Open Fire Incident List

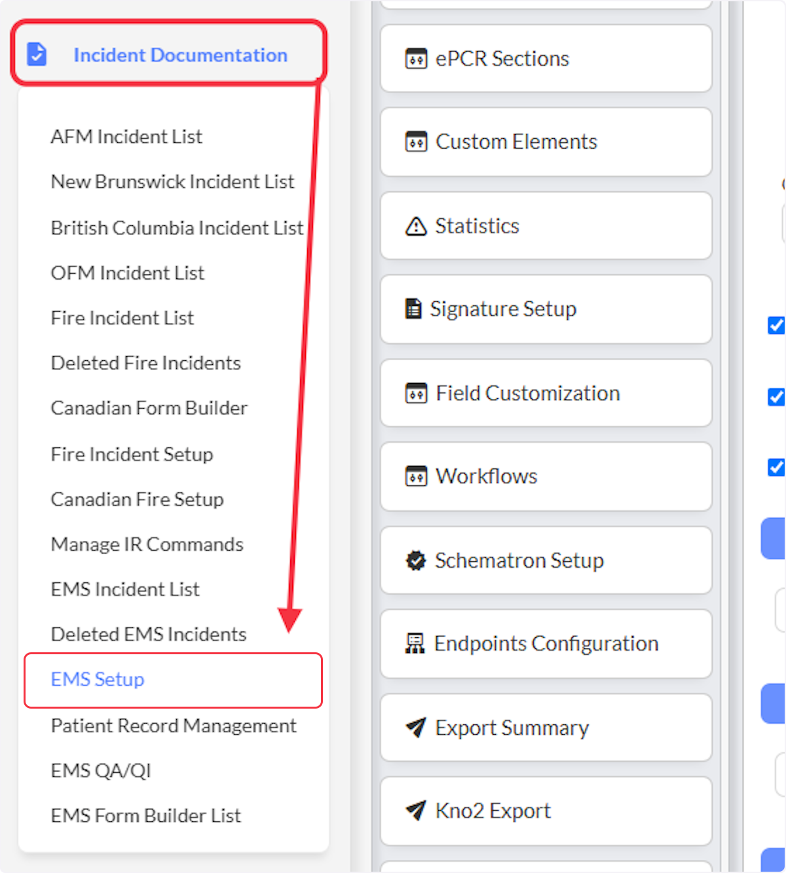122,318
